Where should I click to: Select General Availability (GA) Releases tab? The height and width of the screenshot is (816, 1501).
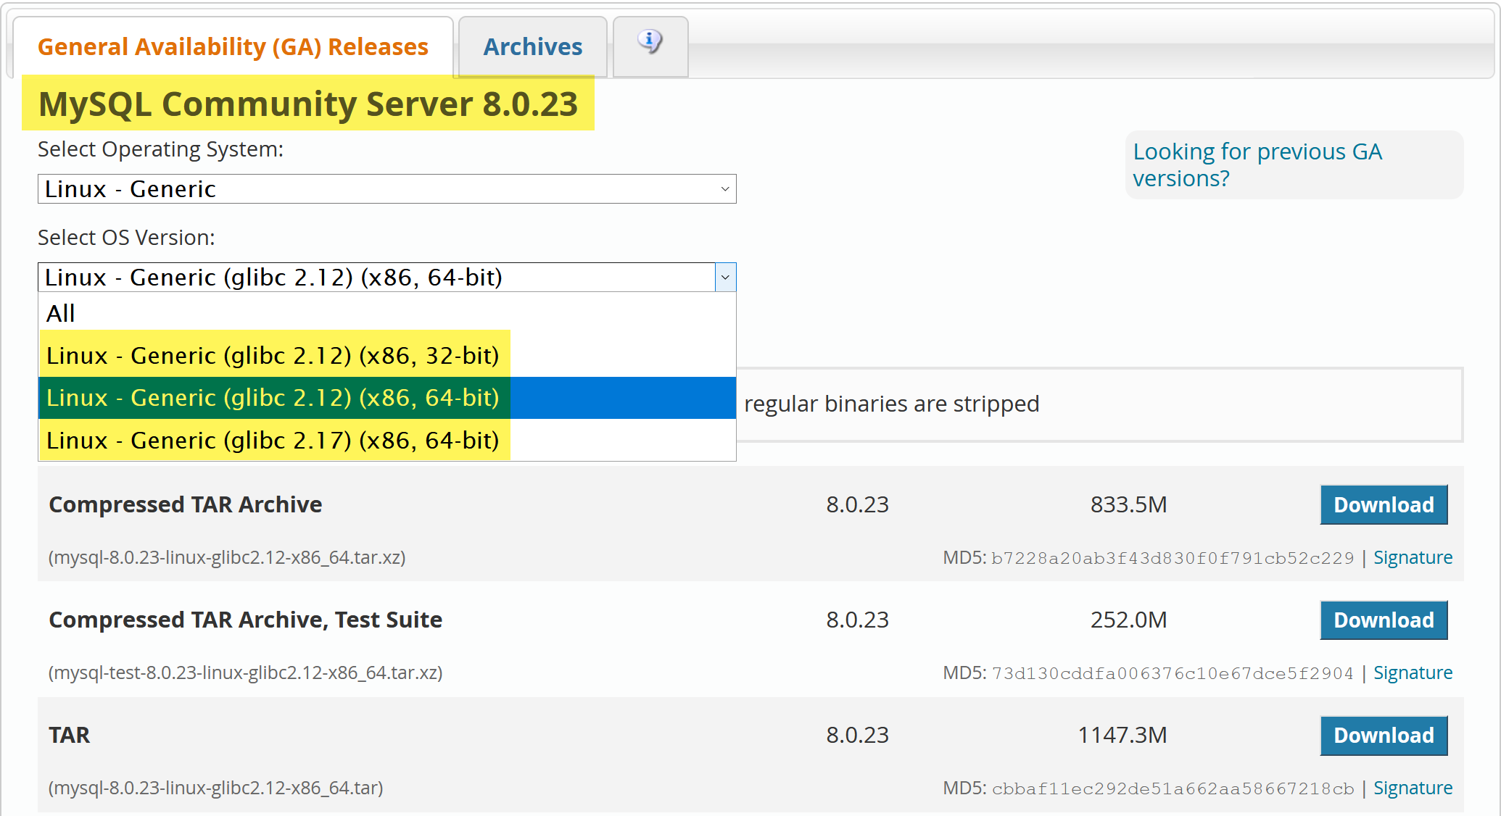tap(233, 47)
